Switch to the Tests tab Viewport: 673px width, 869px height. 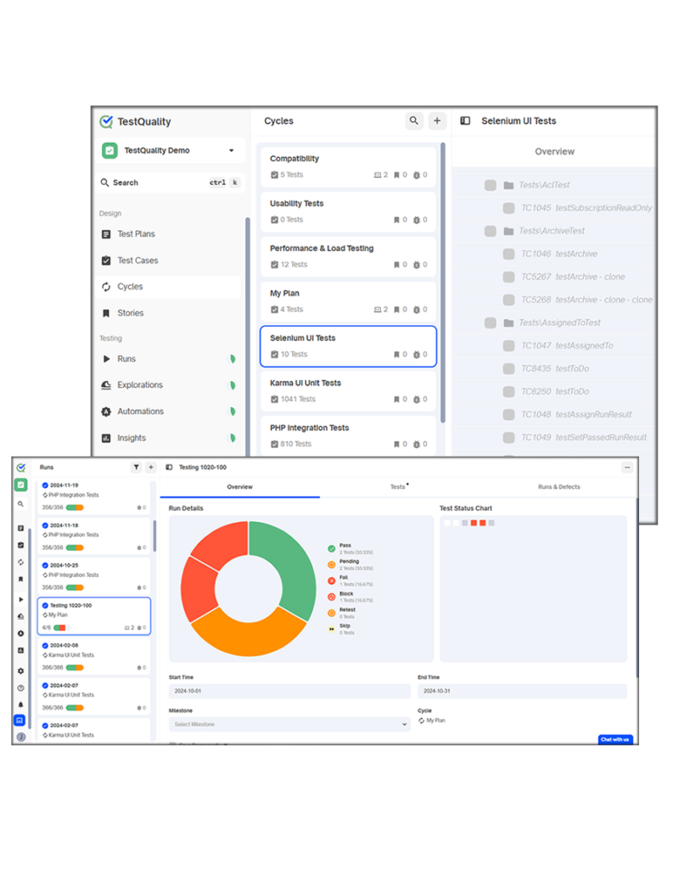399,486
